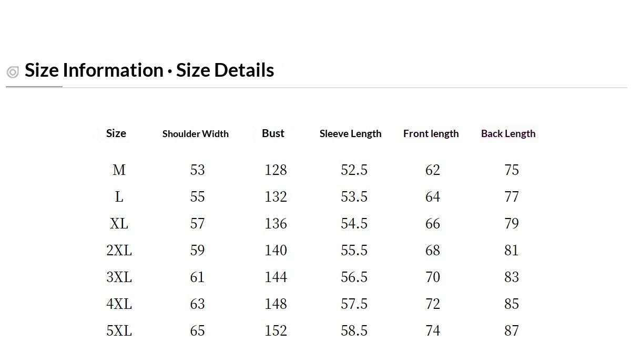Click shoulder width value 59 for 2XL
631x343 pixels.
point(197,251)
